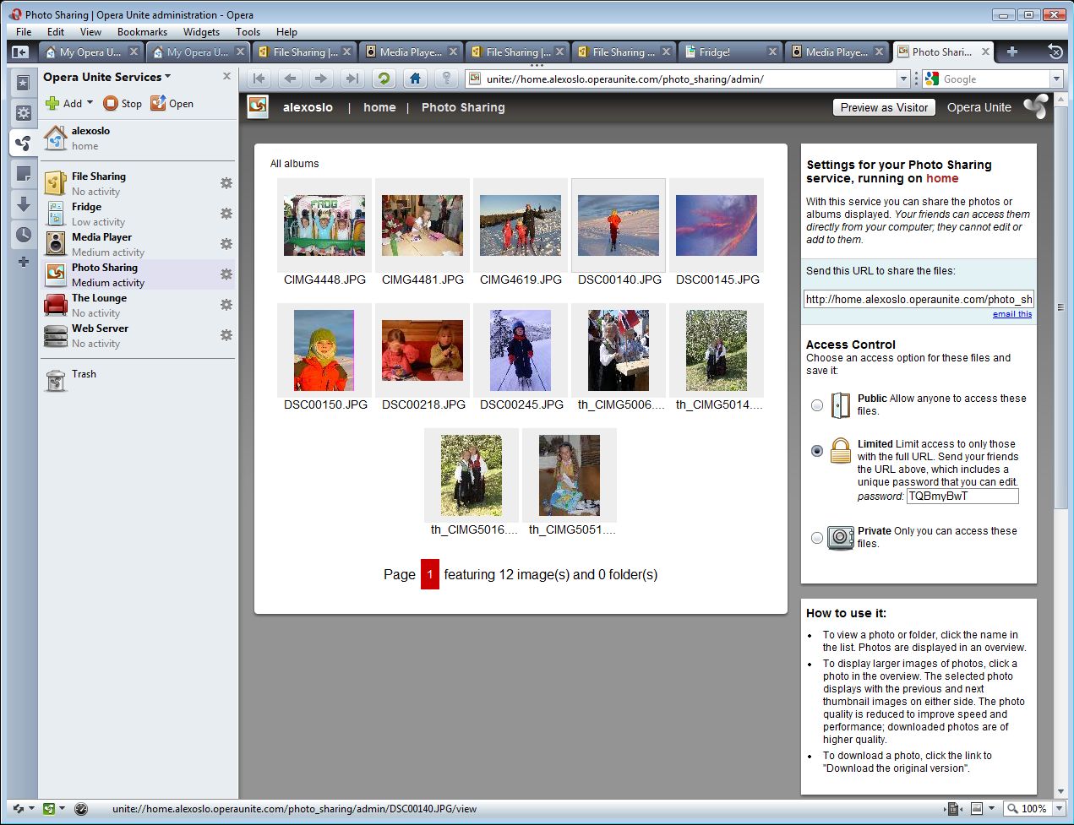Click the Back navigation arrow
This screenshot has height=825, width=1074.
tap(290, 79)
